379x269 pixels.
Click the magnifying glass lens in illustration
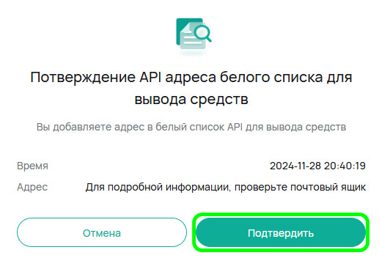pyautogui.click(x=202, y=32)
